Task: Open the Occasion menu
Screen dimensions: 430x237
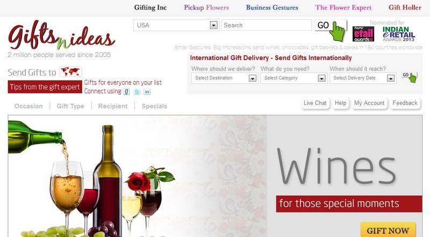Action: point(28,106)
